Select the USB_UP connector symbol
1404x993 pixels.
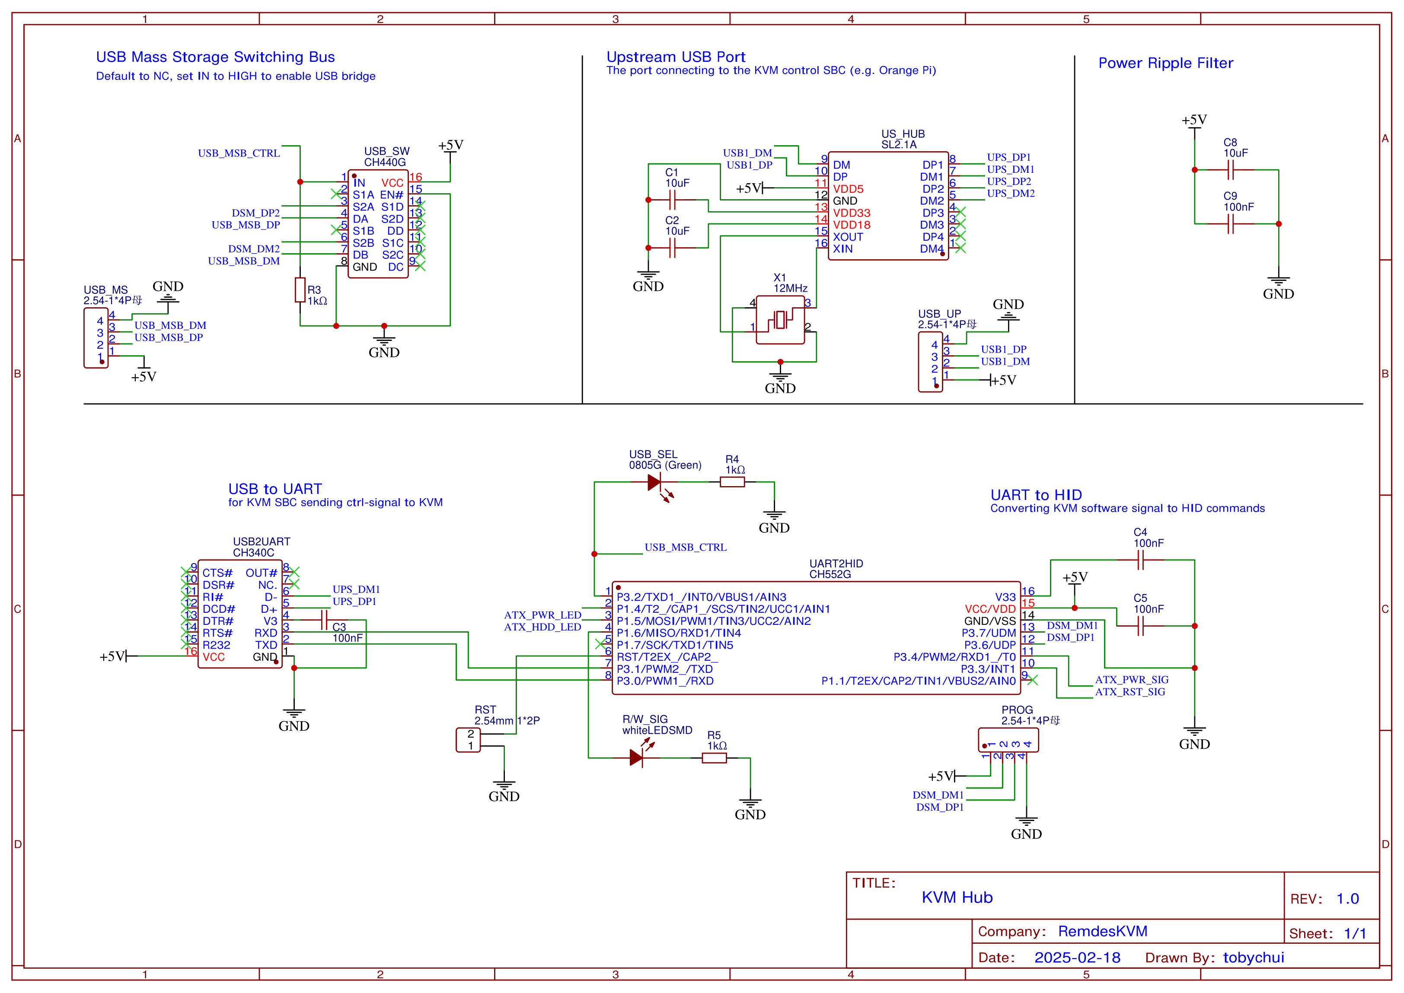(930, 362)
